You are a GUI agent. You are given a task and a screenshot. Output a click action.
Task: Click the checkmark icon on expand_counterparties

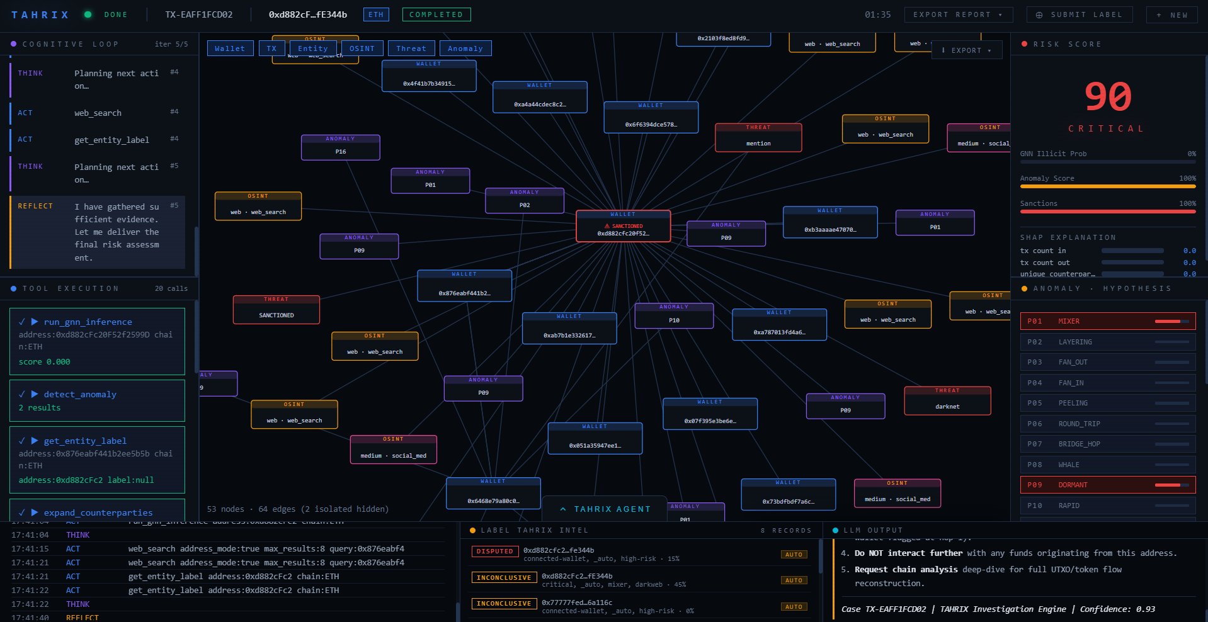pyautogui.click(x=22, y=512)
